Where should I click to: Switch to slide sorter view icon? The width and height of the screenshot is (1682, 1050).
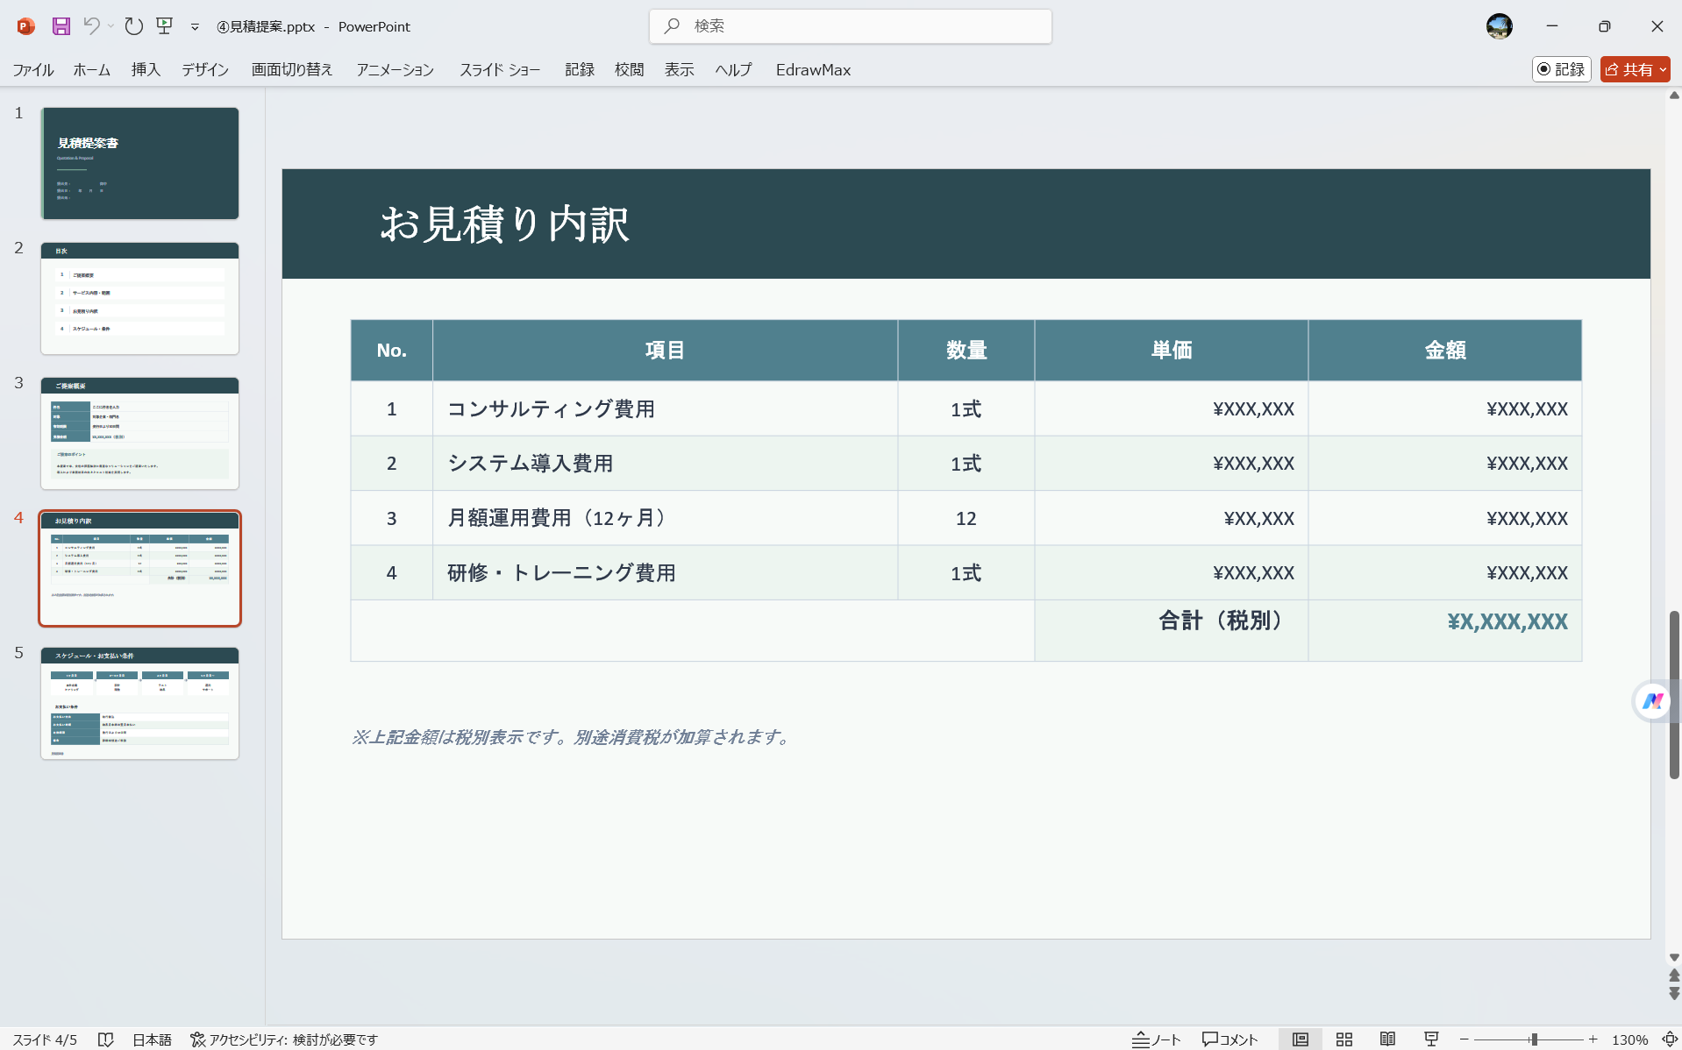[x=1344, y=1039]
